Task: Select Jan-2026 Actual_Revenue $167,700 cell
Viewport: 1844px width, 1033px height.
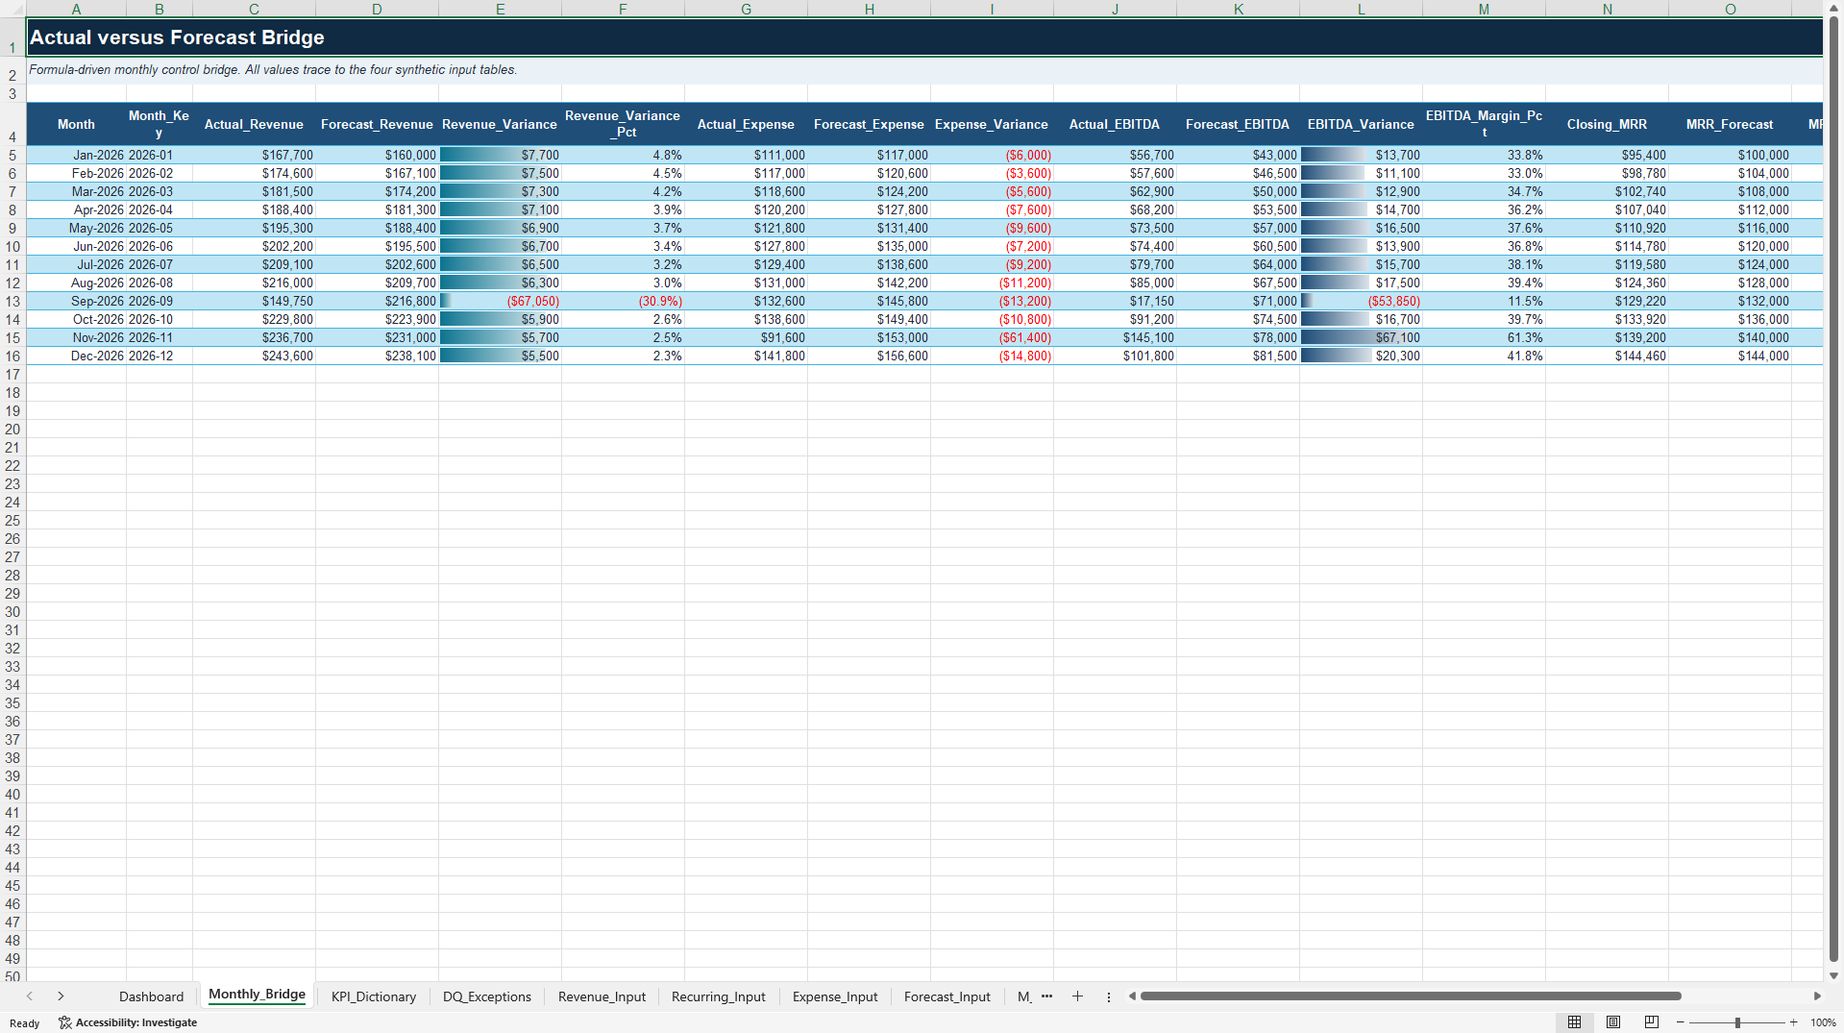Action: (254, 155)
